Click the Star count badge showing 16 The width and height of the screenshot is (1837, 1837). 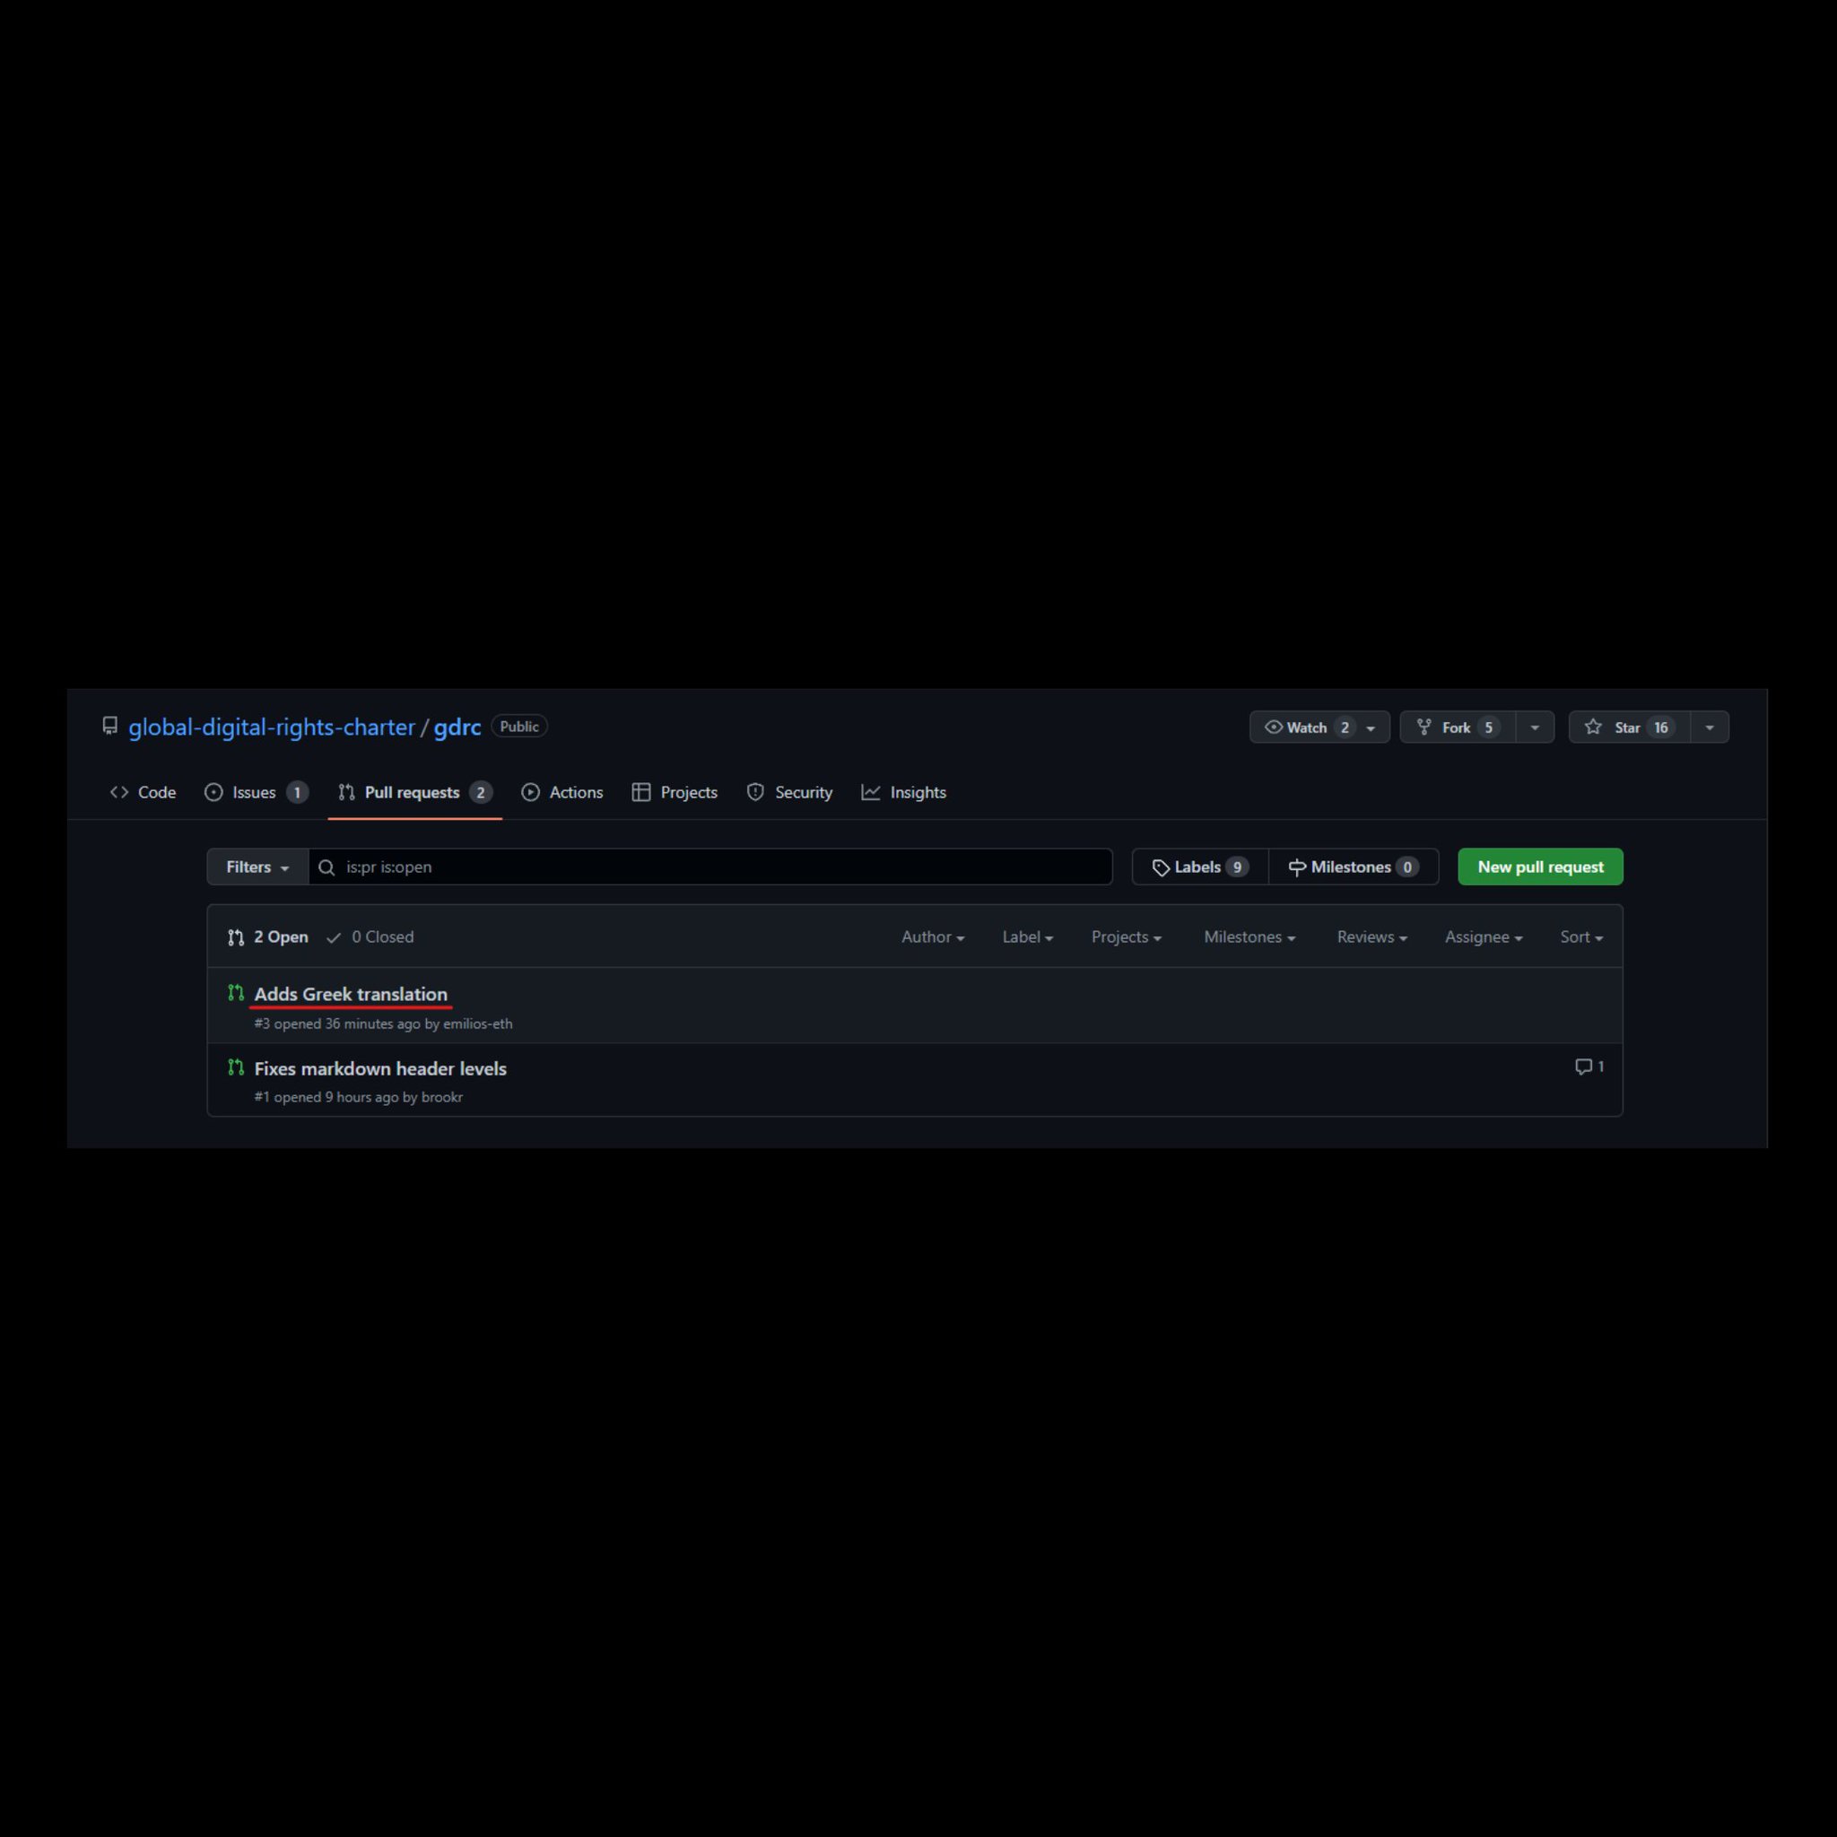pyautogui.click(x=1661, y=727)
